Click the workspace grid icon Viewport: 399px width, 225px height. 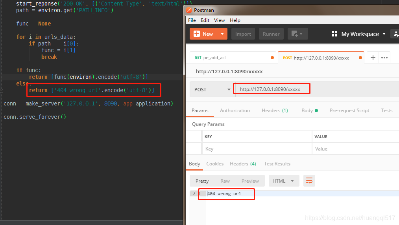(334, 34)
